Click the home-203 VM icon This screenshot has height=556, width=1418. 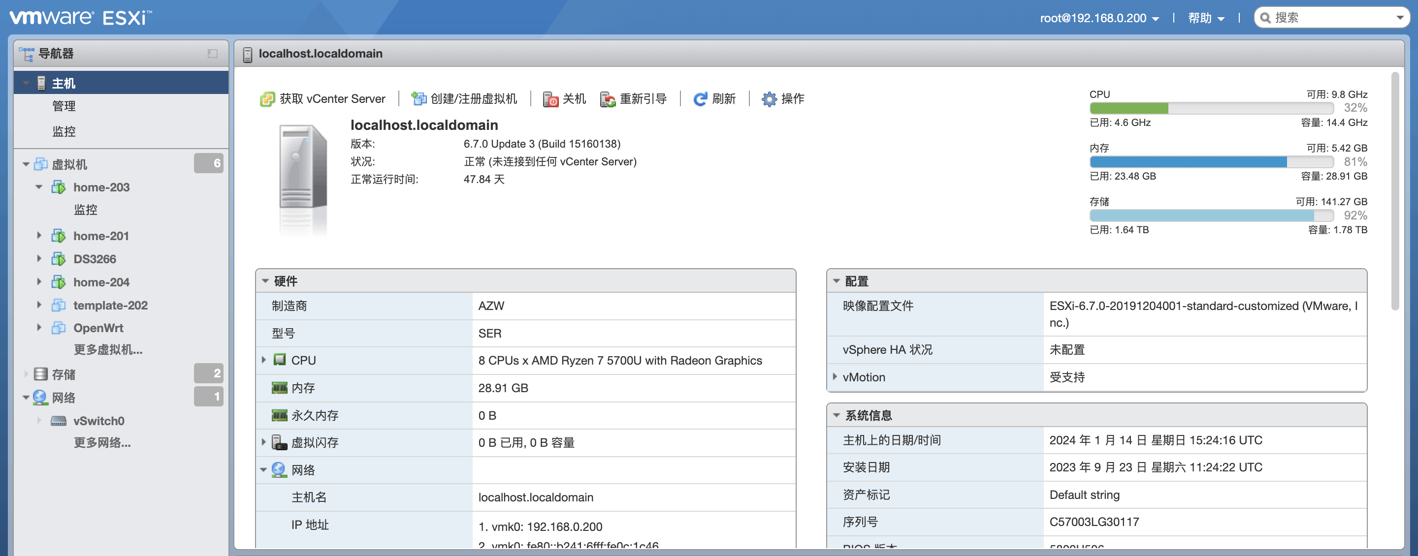coord(59,187)
